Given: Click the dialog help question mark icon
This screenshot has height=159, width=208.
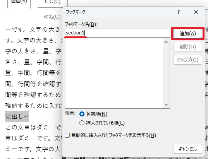Looking at the screenshot, I should pos(179,12).
